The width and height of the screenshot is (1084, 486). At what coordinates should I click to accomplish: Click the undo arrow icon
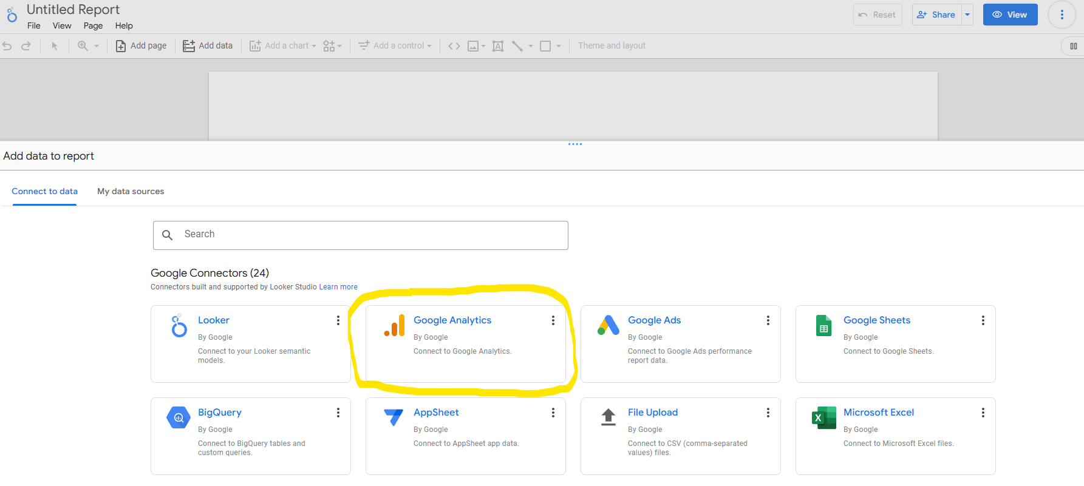[7, 46]
